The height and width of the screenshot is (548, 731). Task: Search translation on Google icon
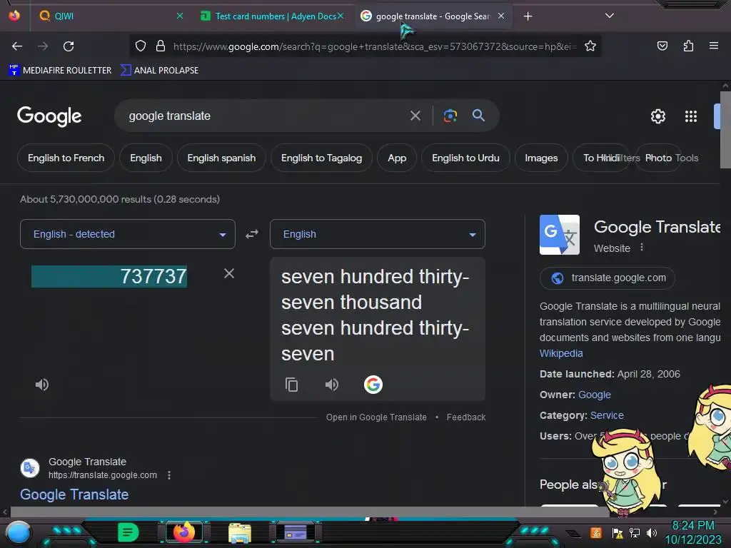click(x=373, y=385)
